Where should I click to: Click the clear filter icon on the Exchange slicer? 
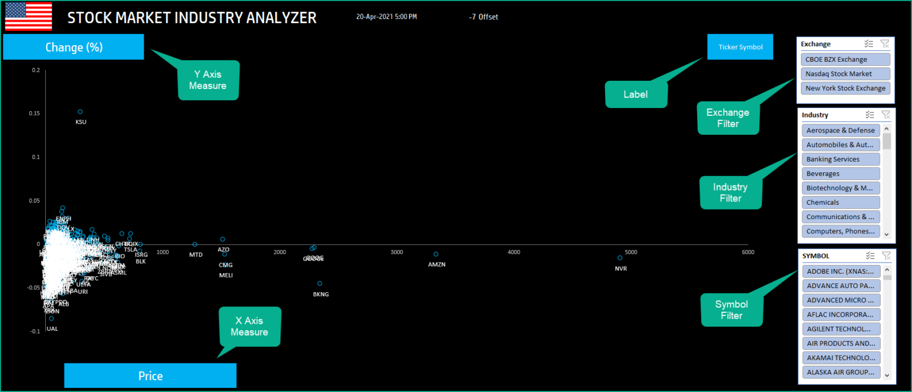[885, 43]
